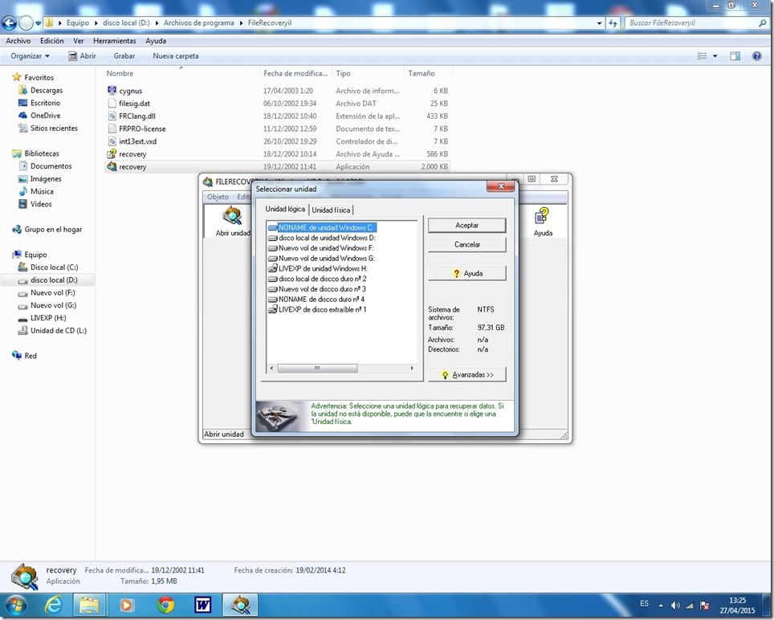The height and width of the screenshot is (620, 774).
Task: Select the recovery application file
Action: coord(278,167)
